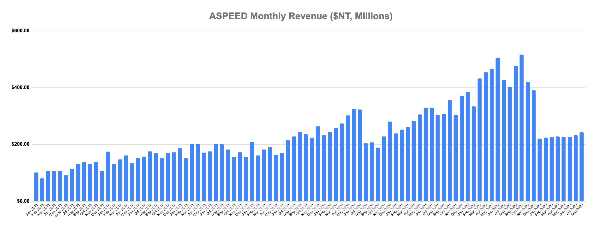Click the Dec 2019 revenue bar
Viewport: 597px width, 228px height.
tap(318, 164)
